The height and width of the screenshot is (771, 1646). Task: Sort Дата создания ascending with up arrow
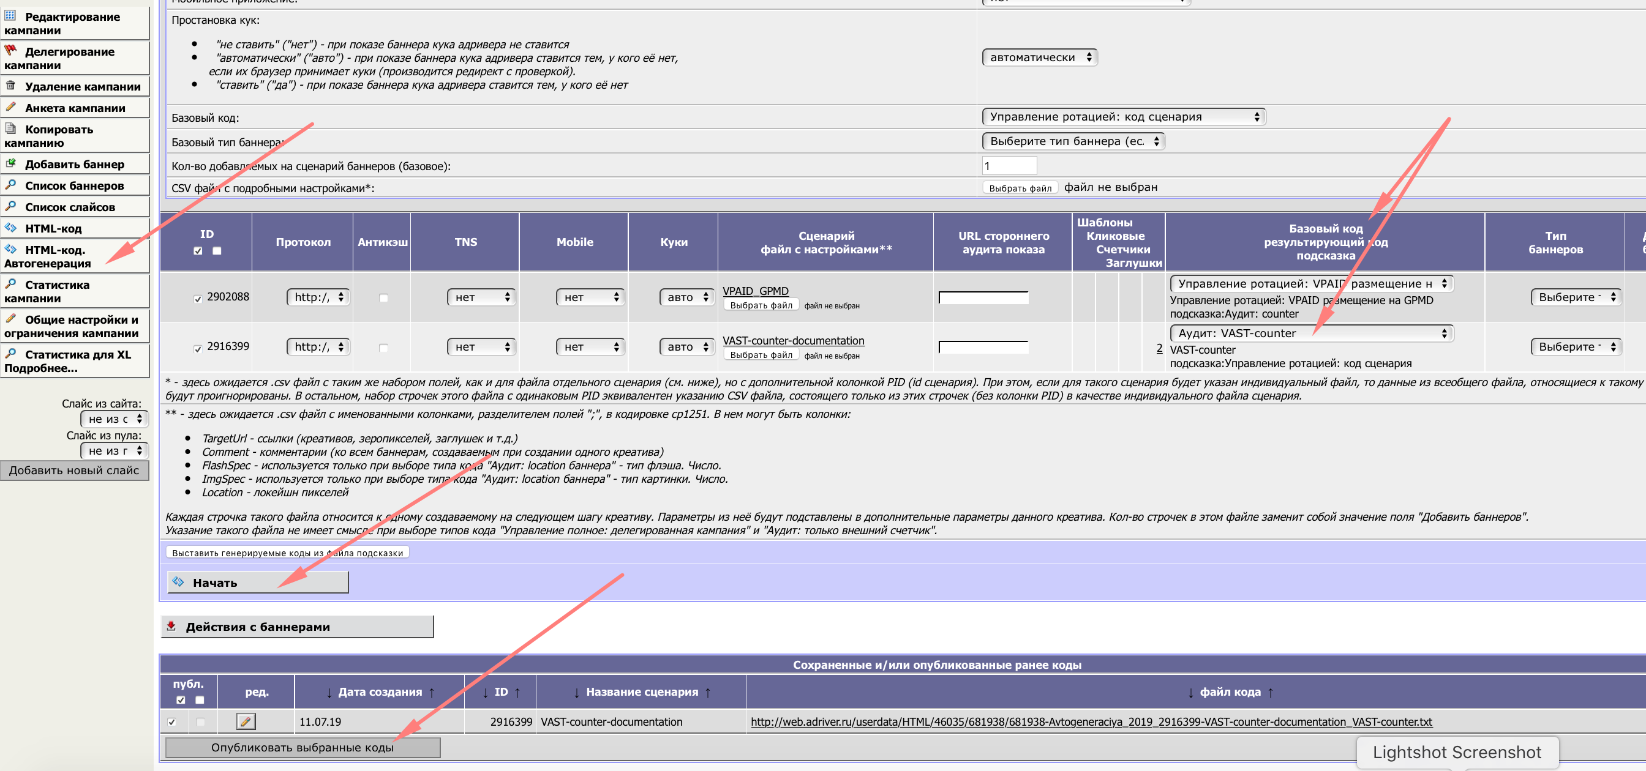coord(431,693)
